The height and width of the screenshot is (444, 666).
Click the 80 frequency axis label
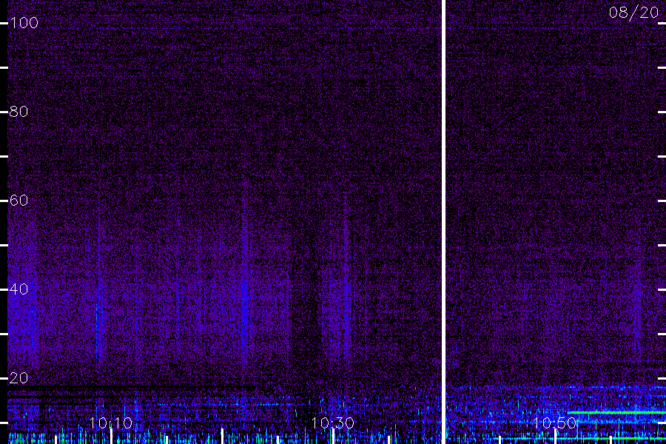coord(18,111)
